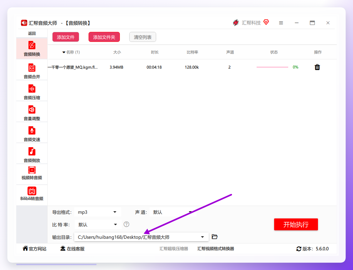The image size is (353, 270).
Task: Click the 版本: 5.6.0.0 text
Action: tap(315, 249)
